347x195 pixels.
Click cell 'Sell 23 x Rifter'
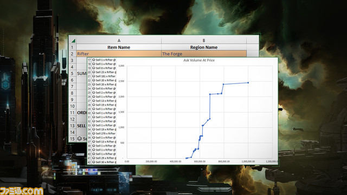pos(104,72)
